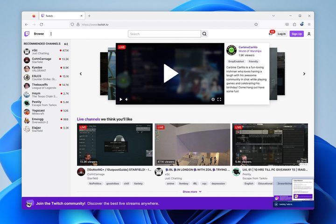336x224 pixels.
Task: Click the depression tag under xQc stream
Action: (x=218, y=183)
